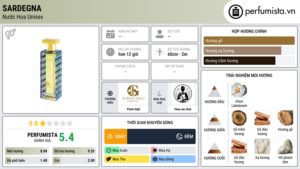Select the base-note Gỗ đàn hương image
This screenshot has height=169, width=300.
[x=239, y=146]
